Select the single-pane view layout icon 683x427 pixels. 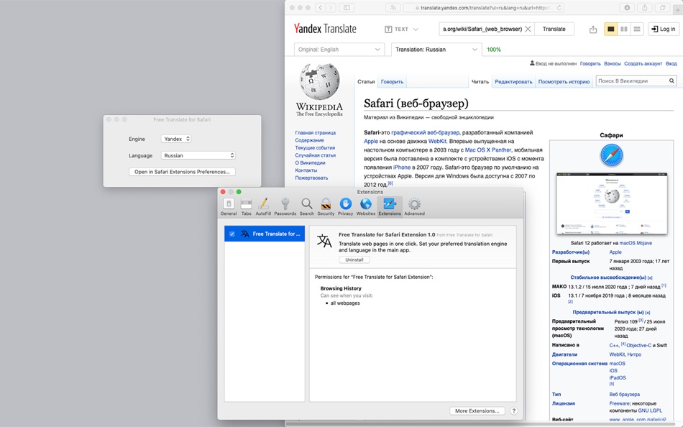click(610, 29)
